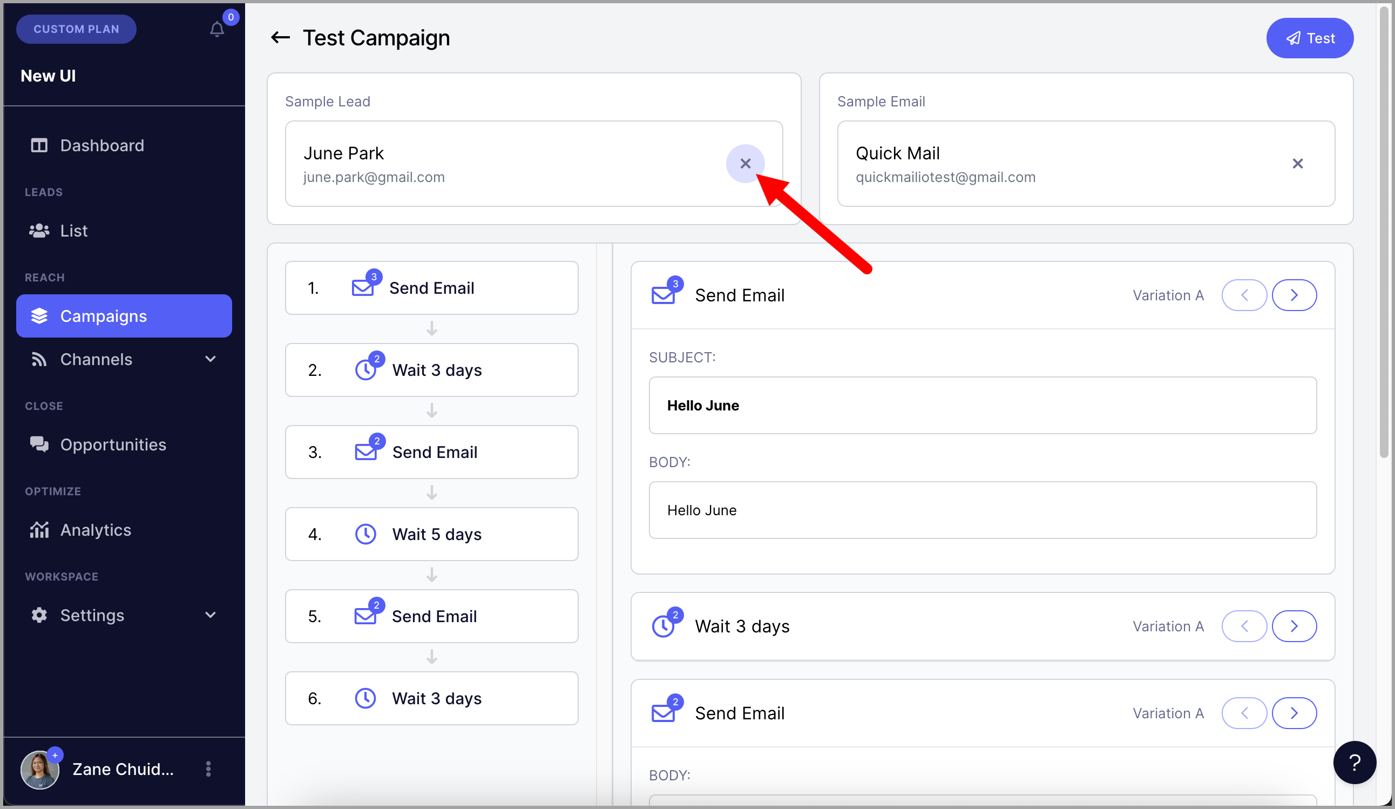Click the step 4 clock icon
Image resolution: width=1395 pixels, height=809 pixels.
click(365, 534)
